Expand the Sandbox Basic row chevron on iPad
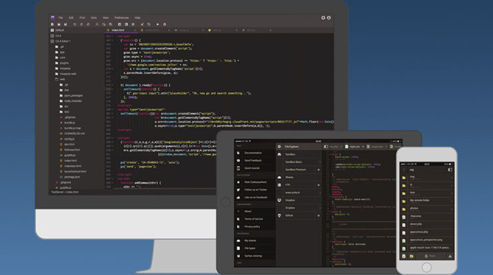 [320, 162]
